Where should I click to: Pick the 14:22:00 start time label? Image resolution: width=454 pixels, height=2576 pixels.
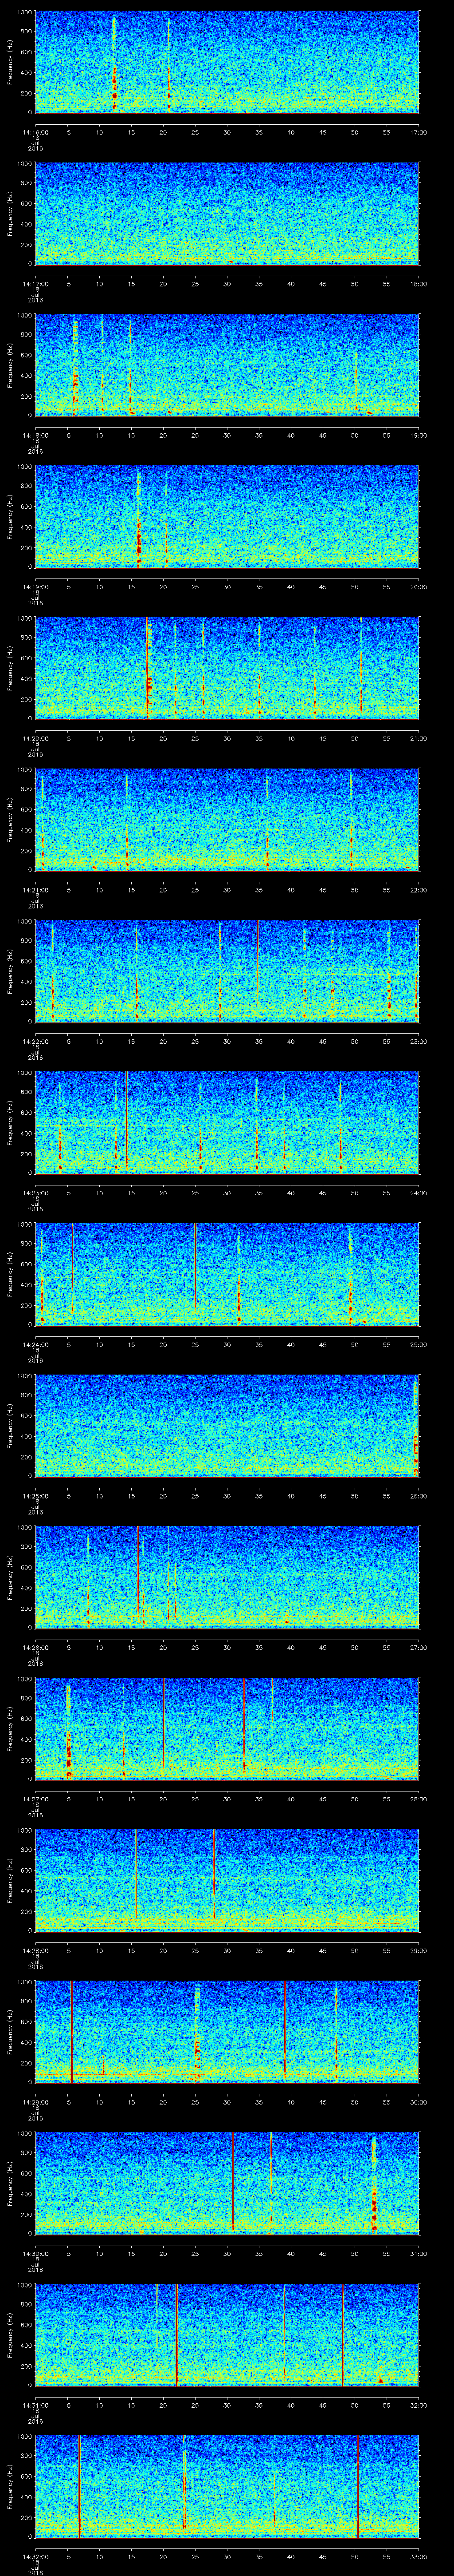(x=35, y=1041)
